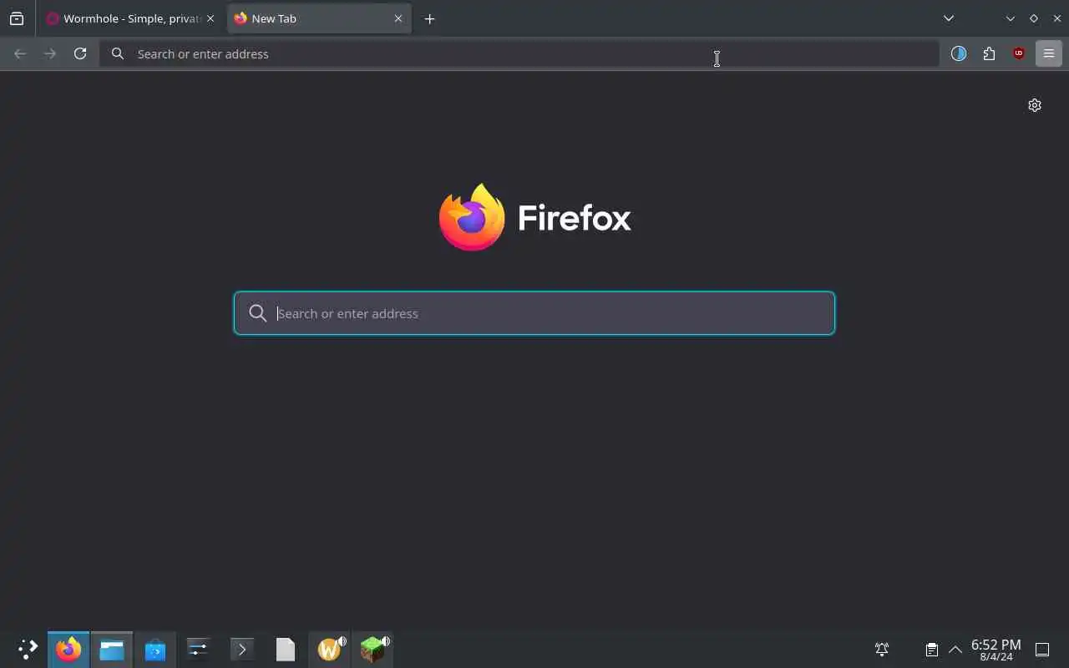This screenshot has height=668, width=1069.
Task: Open the clipboard tray icon
Action: pos(931,649)
